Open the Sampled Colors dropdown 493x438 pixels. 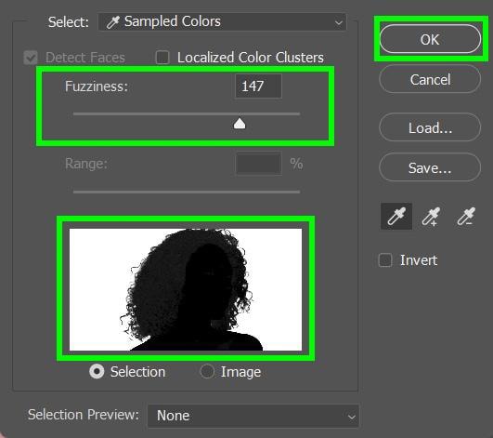tap(222, 22)
